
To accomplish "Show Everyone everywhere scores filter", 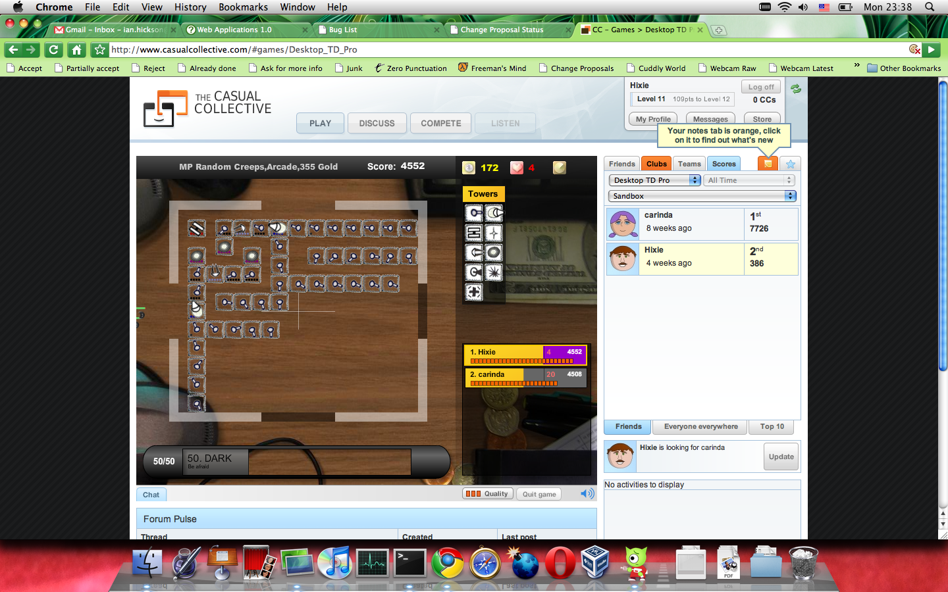I will tap(700, 427).
